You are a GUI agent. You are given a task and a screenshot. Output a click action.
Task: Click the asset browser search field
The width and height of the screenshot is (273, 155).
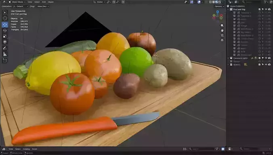click(x=202, y=149)
